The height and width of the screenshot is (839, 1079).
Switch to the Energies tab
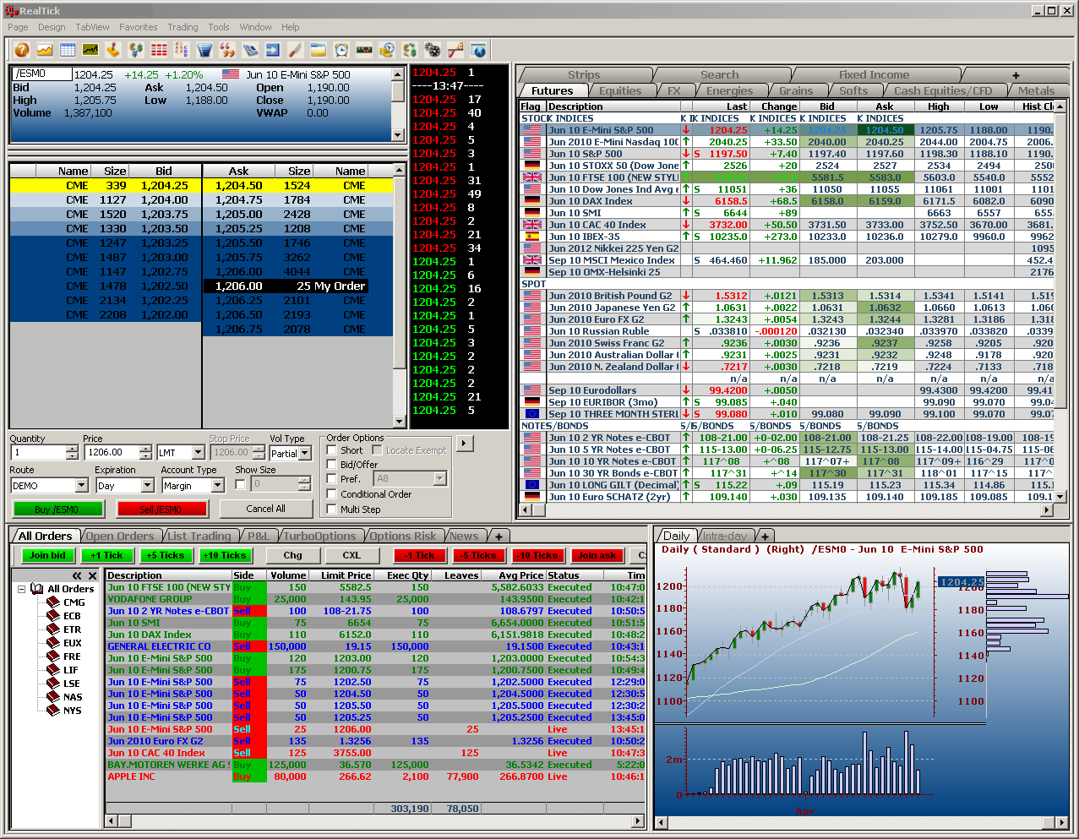[730, 90]
